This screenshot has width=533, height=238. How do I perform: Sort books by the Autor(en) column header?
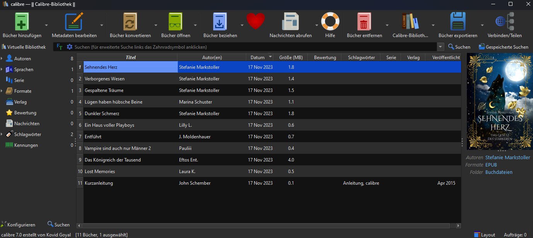[x=212, y=58]
